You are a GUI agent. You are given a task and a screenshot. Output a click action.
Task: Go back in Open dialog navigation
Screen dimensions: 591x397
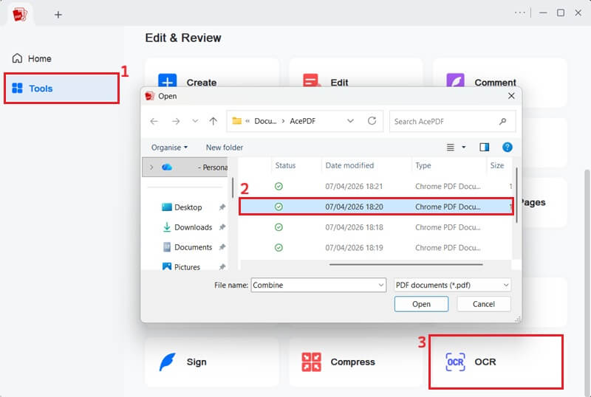154,121
